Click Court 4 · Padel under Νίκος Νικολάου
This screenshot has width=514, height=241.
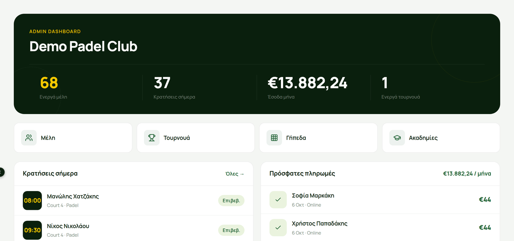tap(63, 235)
